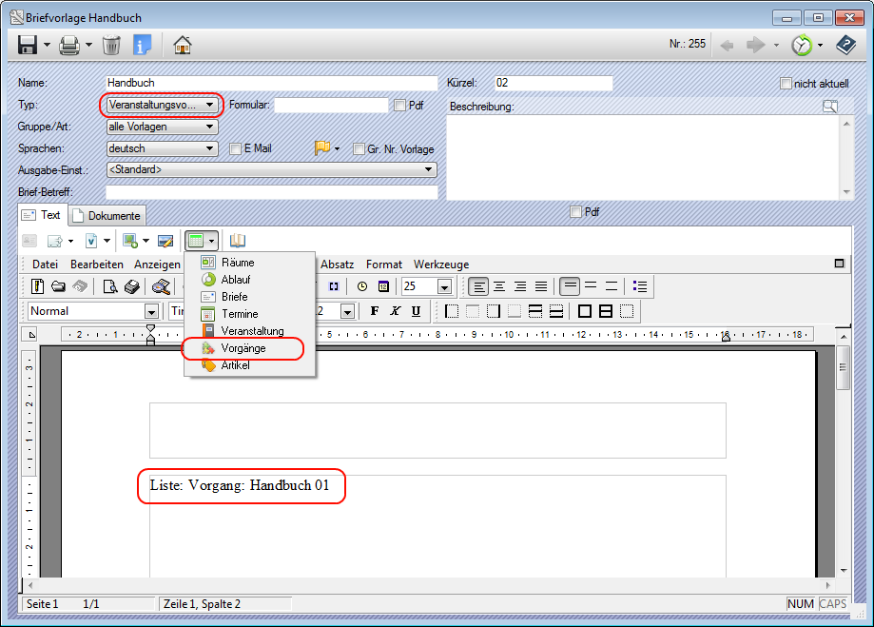Expand the Sprachen dropdown showing deutsch
The image size is (874, 627).
click(x=162, y=148)
